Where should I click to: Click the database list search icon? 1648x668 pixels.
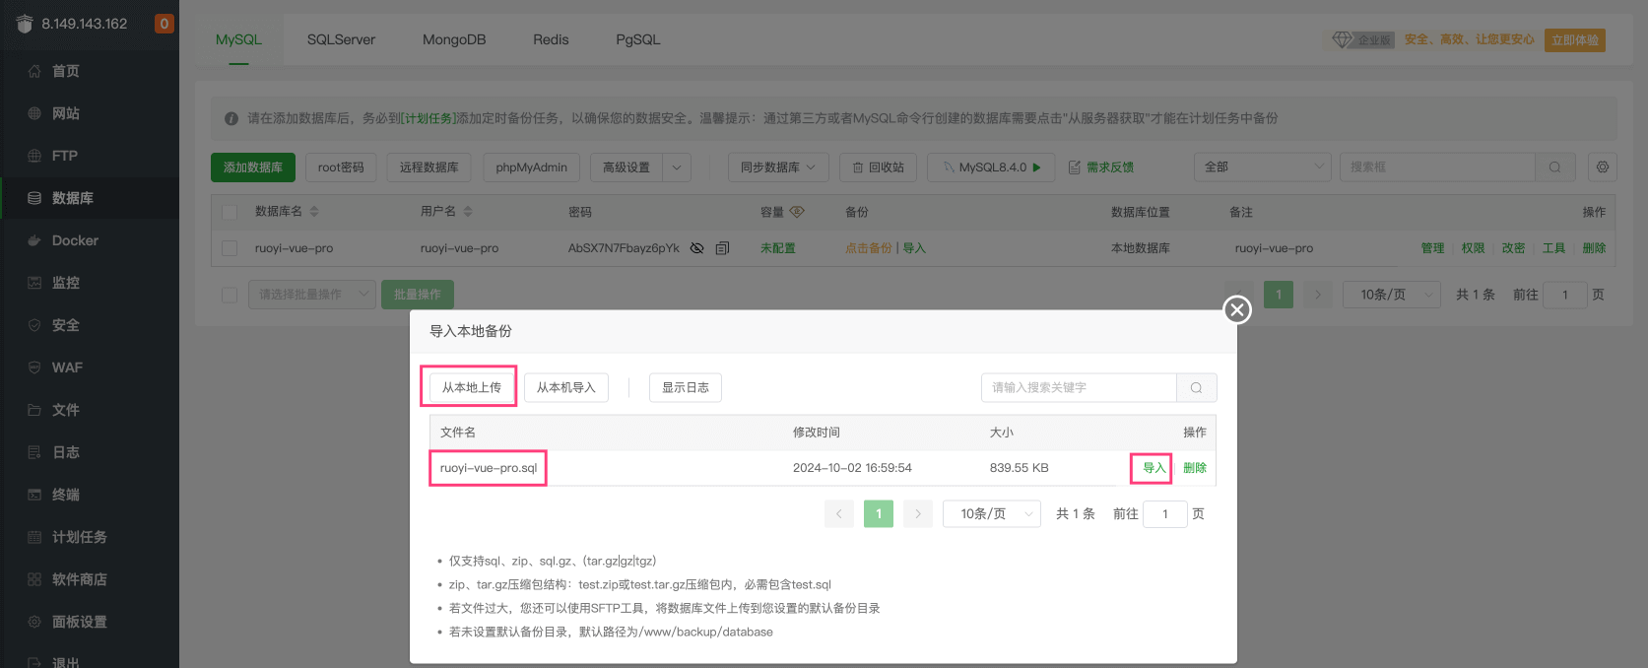(x=1554, y=167)
